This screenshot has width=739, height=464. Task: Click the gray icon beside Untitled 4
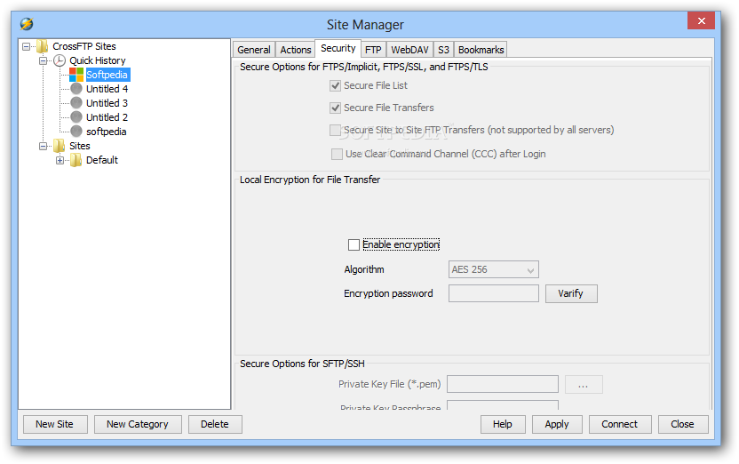coord(76,89)
